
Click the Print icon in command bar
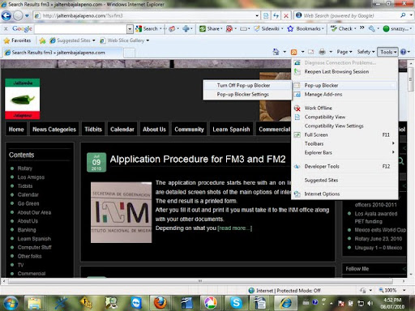tap(322, 52)
